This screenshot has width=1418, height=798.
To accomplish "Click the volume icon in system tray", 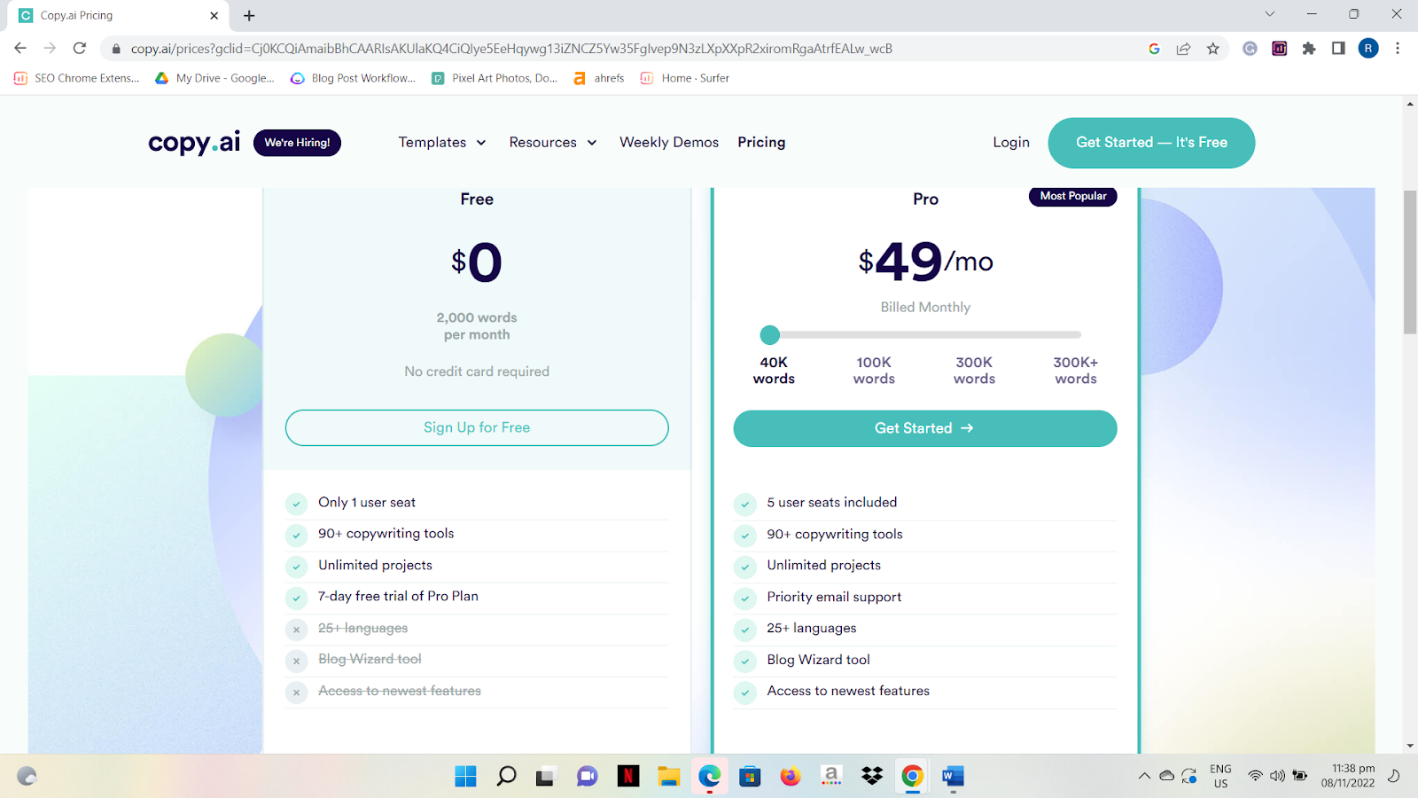I will point(1277,776).
